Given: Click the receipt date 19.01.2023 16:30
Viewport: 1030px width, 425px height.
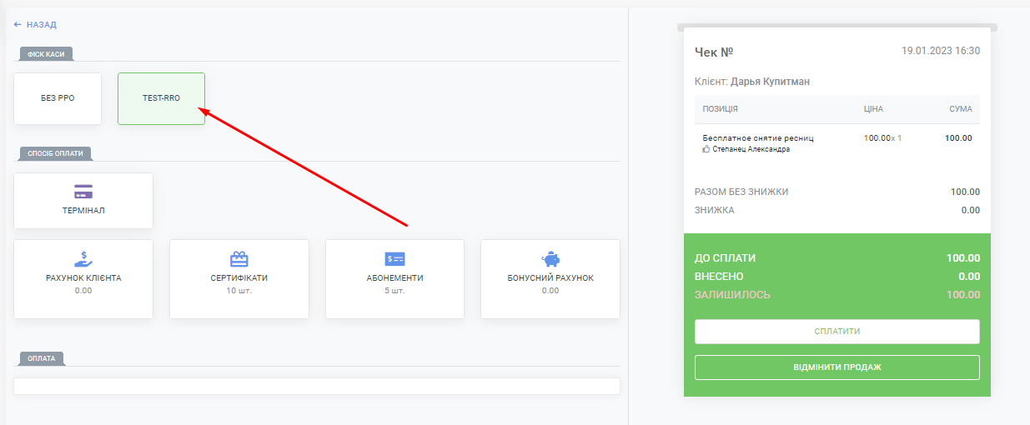Looking at the screenshot, I should point(941,51).
